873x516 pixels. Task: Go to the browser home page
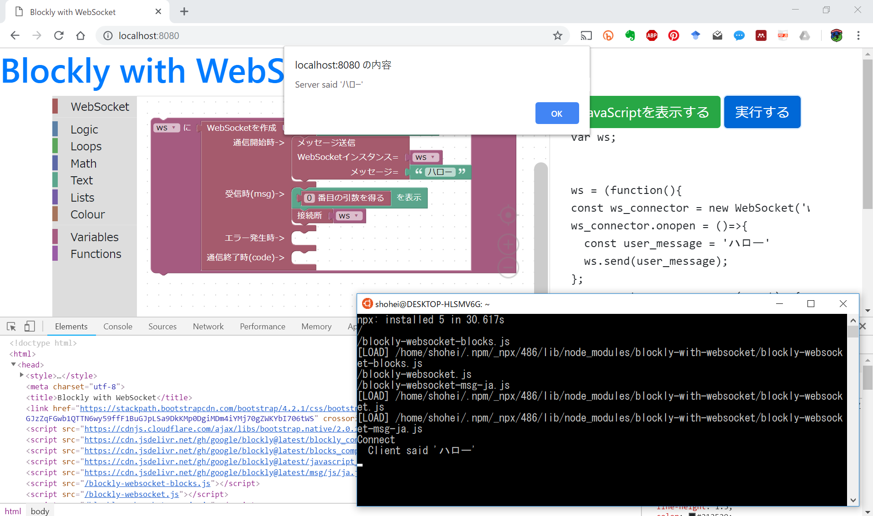[x=81, y=35]
